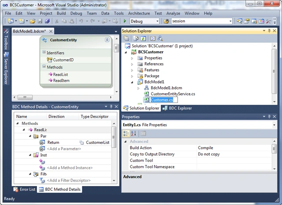282x205 pixels.
Task: Click the Find in Files icon
Action: click(166, 21)
